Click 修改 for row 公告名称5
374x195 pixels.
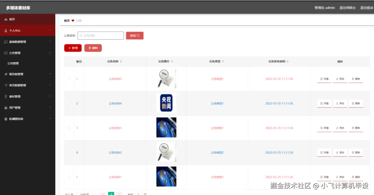[340, 79]
